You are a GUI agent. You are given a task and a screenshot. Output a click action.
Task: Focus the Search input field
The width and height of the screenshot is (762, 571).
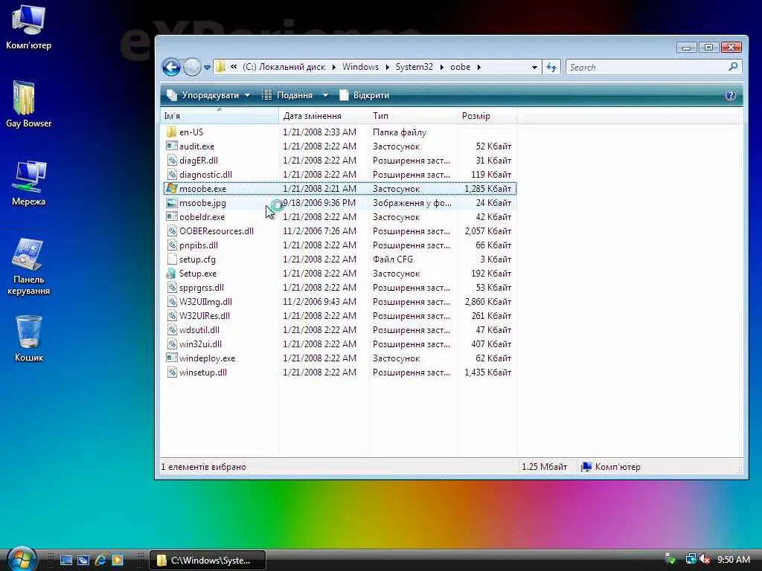tap(647, 68)
